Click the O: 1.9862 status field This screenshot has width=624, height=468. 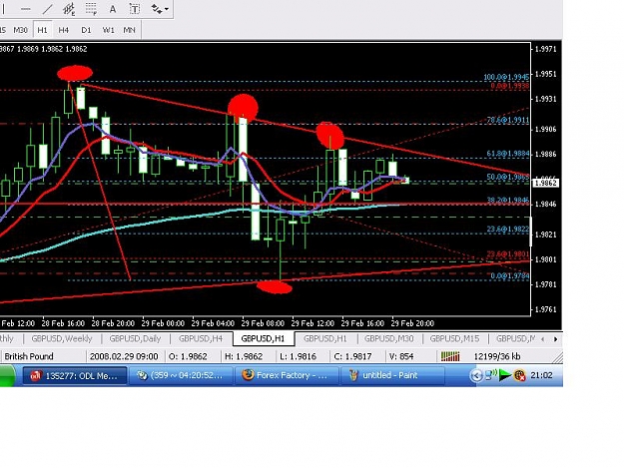188,356
